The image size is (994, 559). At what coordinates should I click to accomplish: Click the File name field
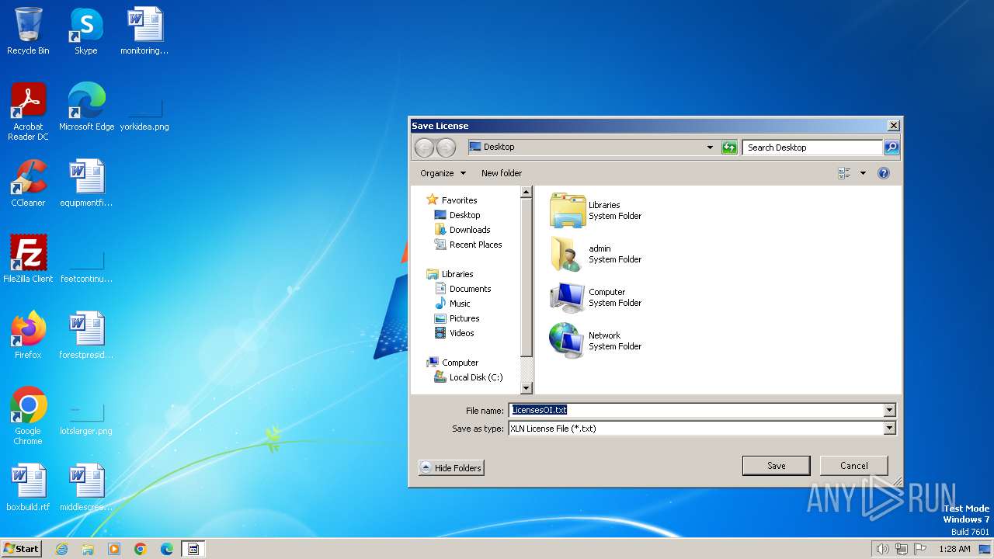(696, 410)
